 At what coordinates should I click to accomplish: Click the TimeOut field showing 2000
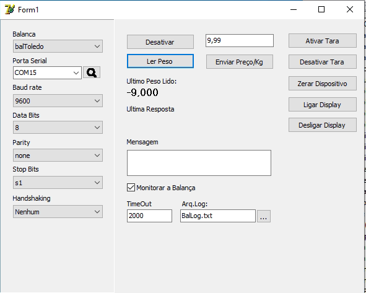click(x=149, y=216)
